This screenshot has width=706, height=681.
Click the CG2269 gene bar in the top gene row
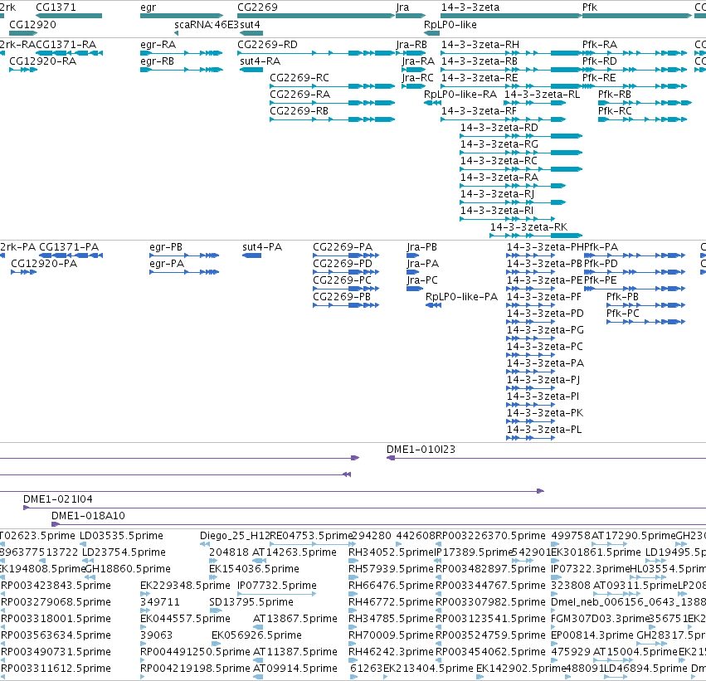point(315,16)
